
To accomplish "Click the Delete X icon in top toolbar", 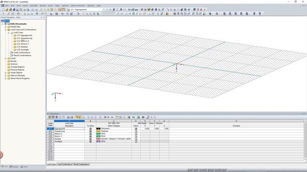I will [x=178, y=10].
